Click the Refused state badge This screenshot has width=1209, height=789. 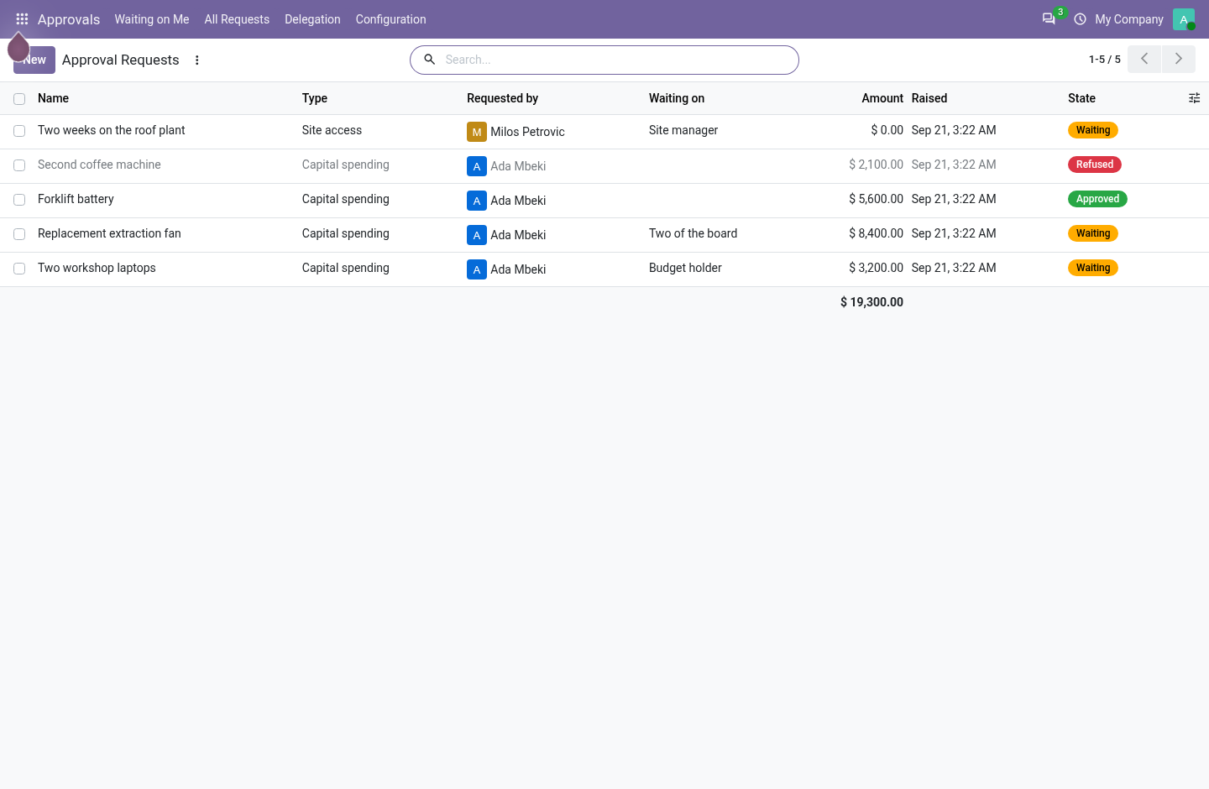(x=1095, y=165)
